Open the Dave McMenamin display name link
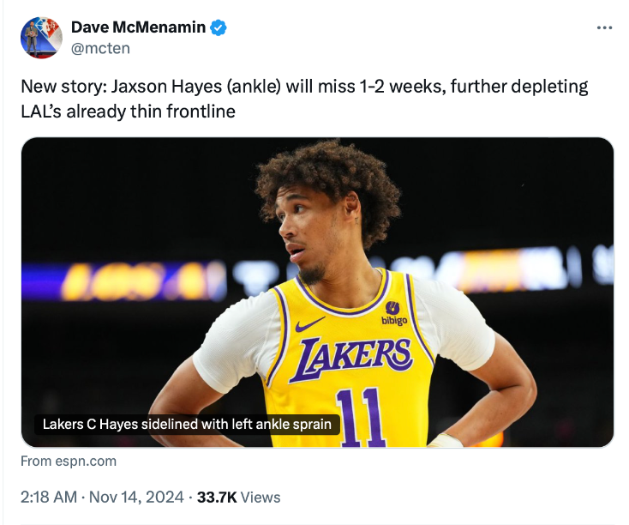This screenshot has height=525, width=629. click(138, 27)
